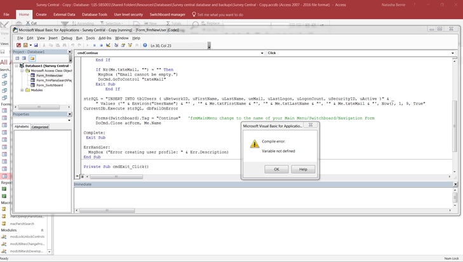The height and width of the screenshot is (262, 463).
Task: Toggle Design Mode icon in toolbar
Action: 108,45
